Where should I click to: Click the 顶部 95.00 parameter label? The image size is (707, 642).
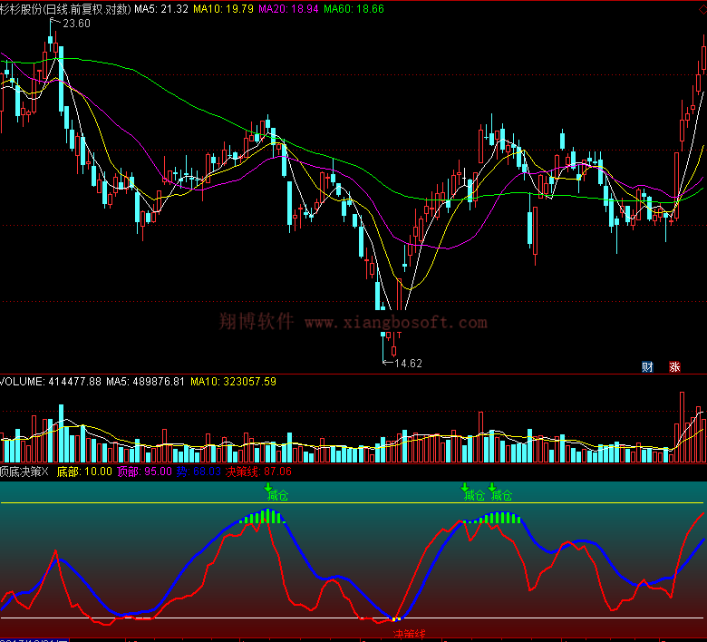click(x=143, y=472)
